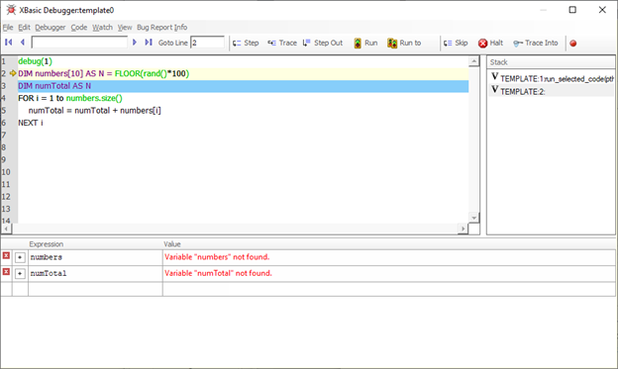Open the Debugger menu
The image size is (618, 369).
(x=51, y=27)
